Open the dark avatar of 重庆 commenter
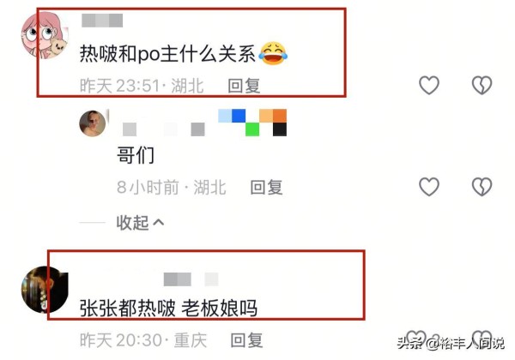515x360 pixels. pyautogui.click(x=45, y=290)
